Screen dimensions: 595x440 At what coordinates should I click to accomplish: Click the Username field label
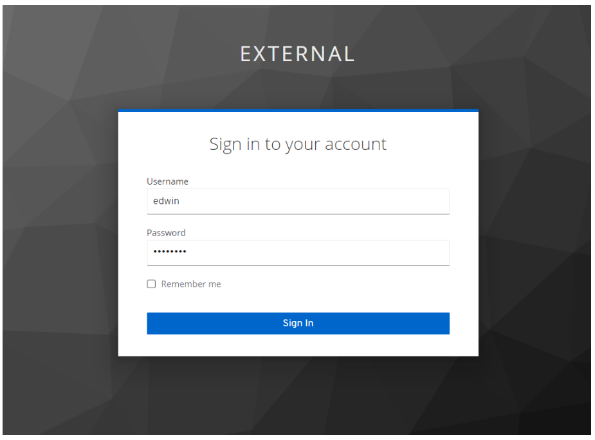tap(167, 181)
